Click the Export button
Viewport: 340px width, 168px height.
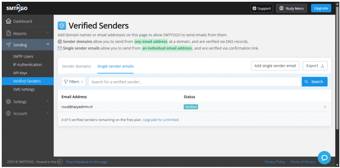tap(315, 66)
